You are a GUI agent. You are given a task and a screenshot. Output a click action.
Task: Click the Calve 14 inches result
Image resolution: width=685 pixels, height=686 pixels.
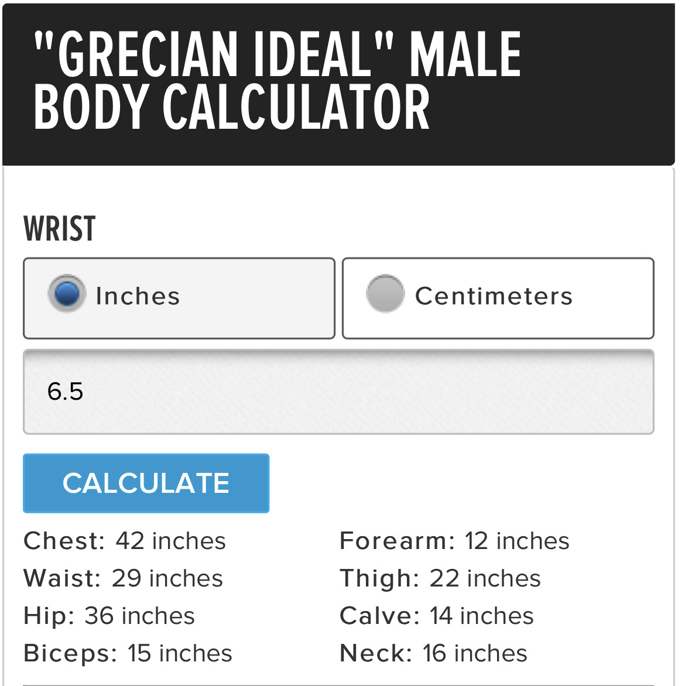pos(437,616)
